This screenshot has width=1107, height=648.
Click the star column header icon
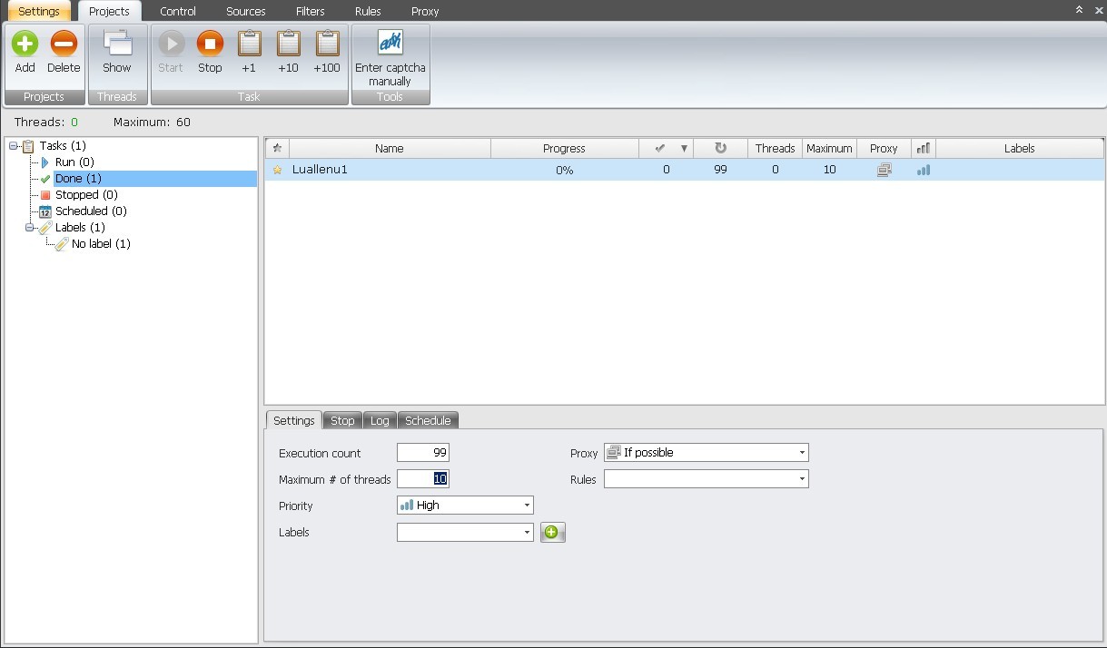[x=277, y=148]
